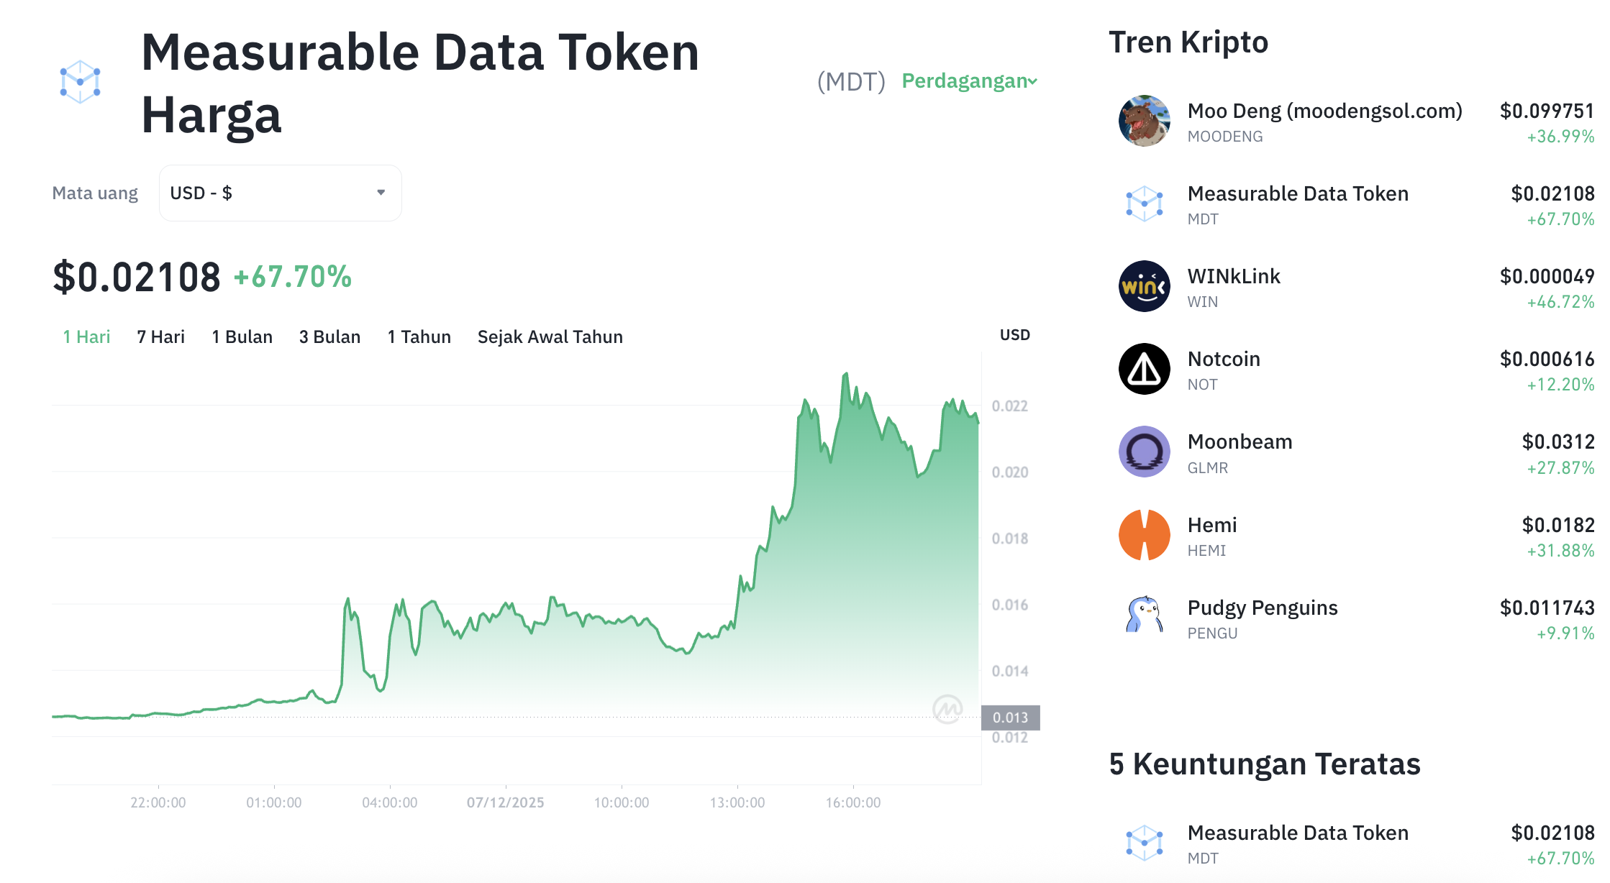Select the 1 Tahun time range
The width and height of the screenshot is (1610, 883).
[419, 336]
